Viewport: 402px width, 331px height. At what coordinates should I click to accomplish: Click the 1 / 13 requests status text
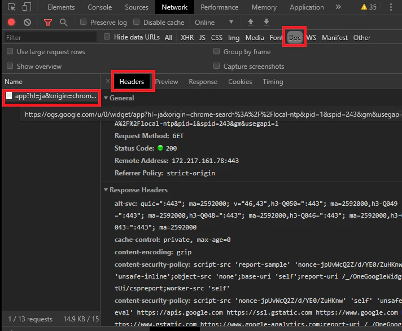[x=30, y=319]
